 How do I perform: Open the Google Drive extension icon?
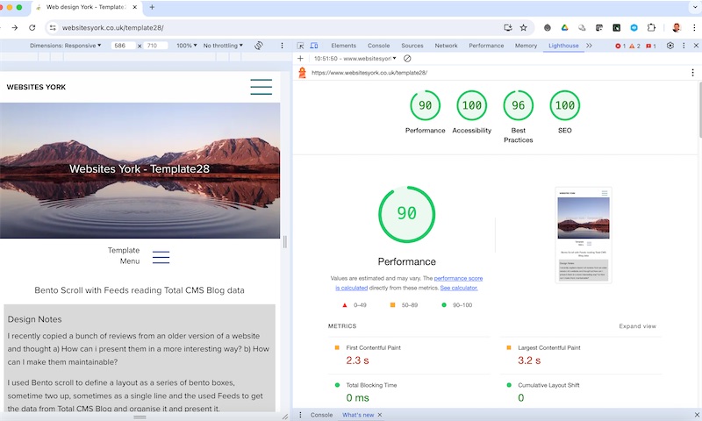tap(564, 28)
